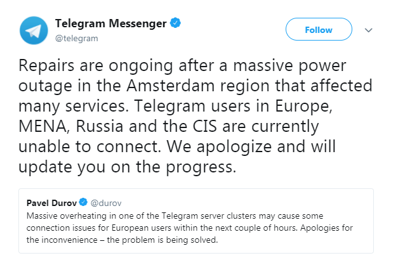Image resolution: width=398 pixels, height=258 pixels.
Task: Click the Telegram paper plane avatar
Action: [34, 30]
